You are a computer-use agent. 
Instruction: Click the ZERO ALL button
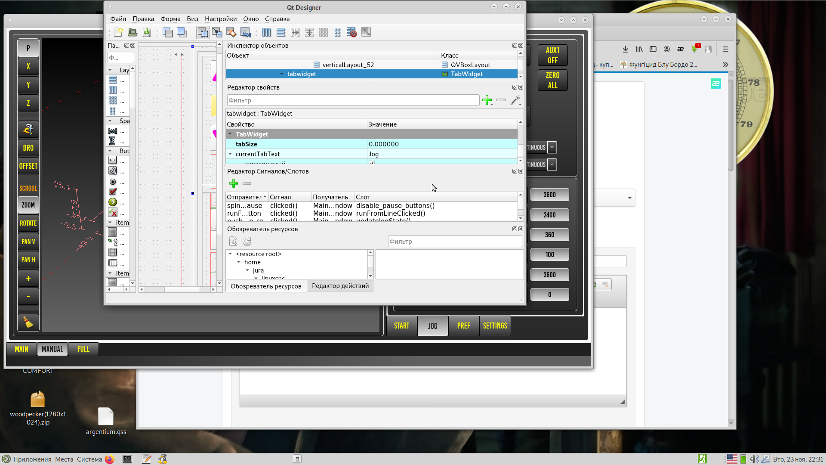pyautogui.click(x=553, y=80)
